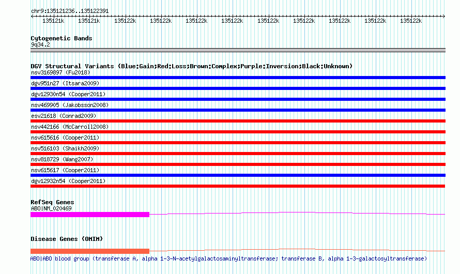Image resolution: width=460 pixels, height=274 pixels.
Task: Select the red bar under nsv818729
Action: point(238,164)
